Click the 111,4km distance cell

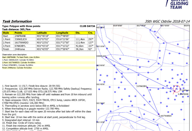pyautogui.click(x=80, y=39)
